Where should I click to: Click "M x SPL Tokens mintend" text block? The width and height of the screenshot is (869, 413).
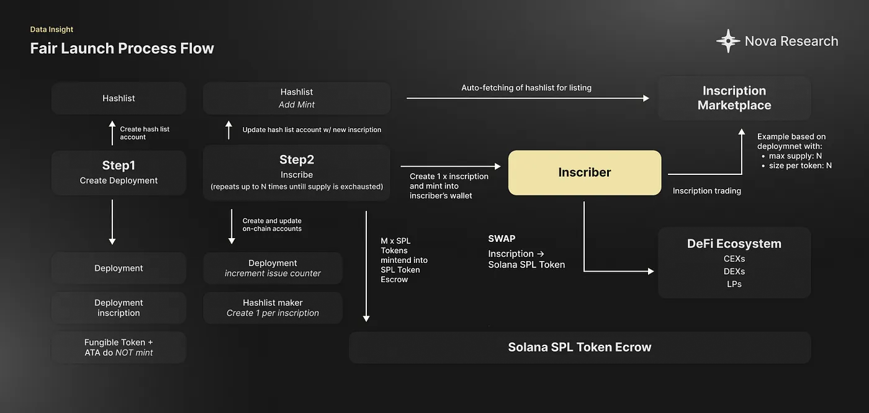pos(404,260)
